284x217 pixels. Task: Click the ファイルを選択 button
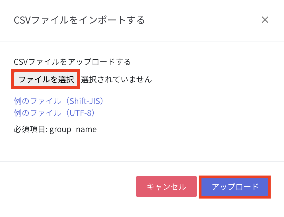[x=46, y=79]
